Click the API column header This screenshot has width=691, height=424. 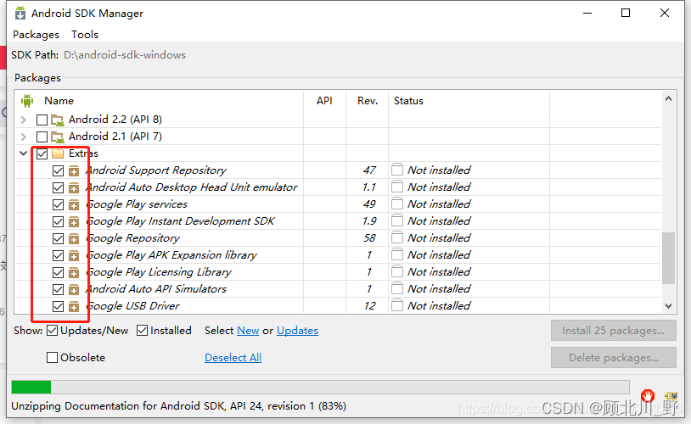pos(324,101)
